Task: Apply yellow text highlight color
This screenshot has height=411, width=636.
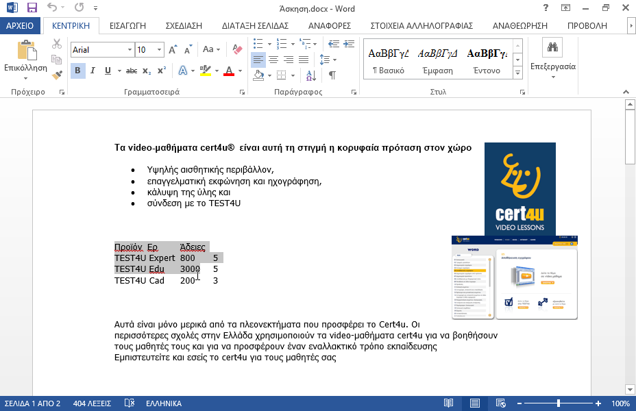Action: tap(205, 71)
